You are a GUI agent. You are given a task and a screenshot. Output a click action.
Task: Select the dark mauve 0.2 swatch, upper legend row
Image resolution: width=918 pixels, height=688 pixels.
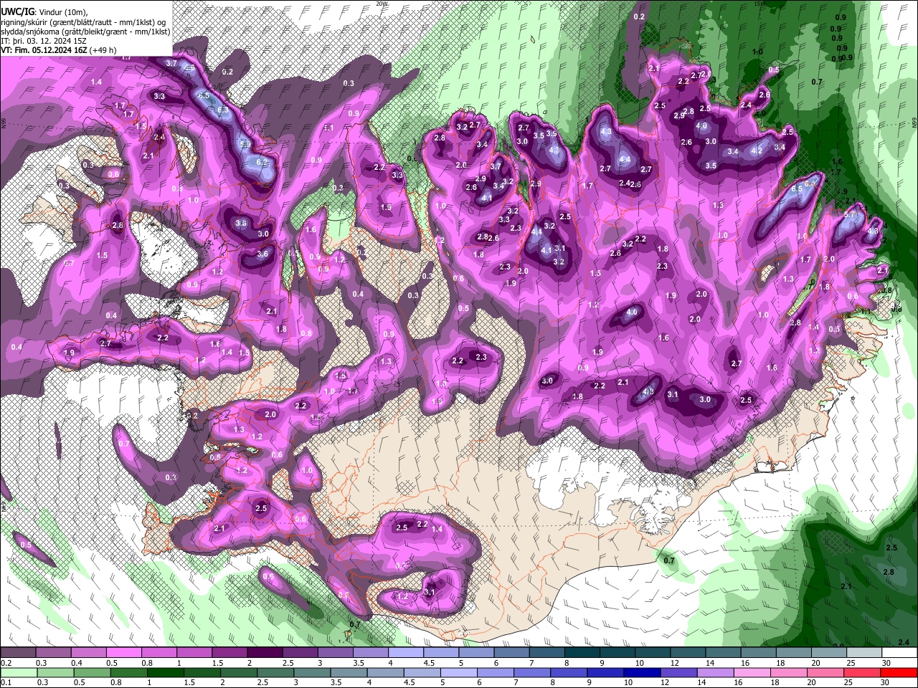coord(18,653)
